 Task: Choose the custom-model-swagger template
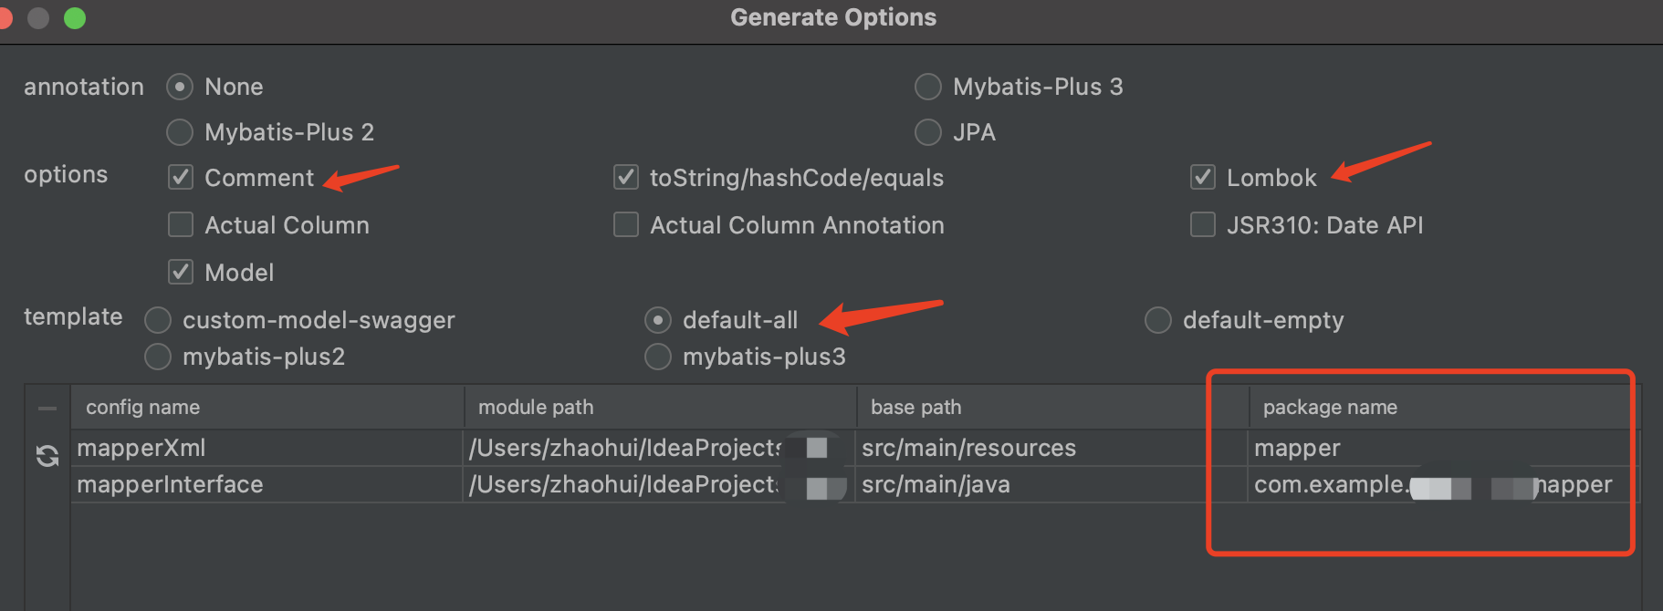click(x=158, y=320)
